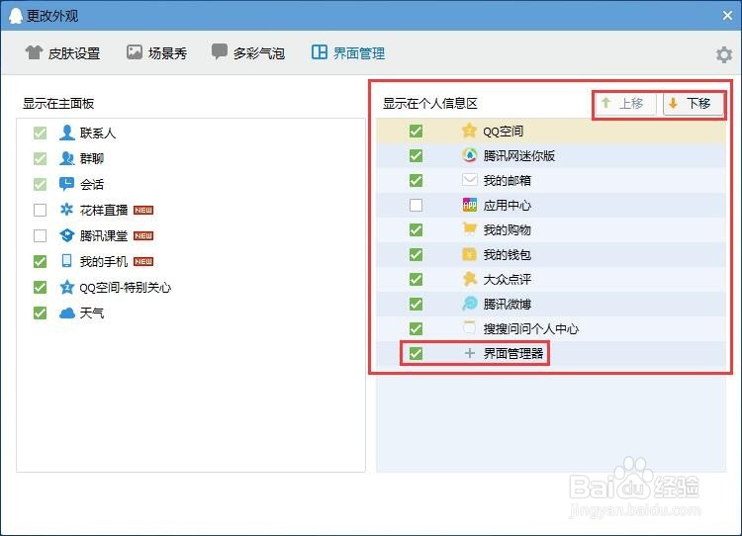The width and height of the screenshot is (742, 536).
Task: Uncheck the 我的邮箱 checkbox
Action: [416, 180]
